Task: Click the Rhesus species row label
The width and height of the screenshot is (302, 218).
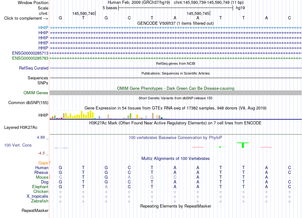Action: pos(41,172)
